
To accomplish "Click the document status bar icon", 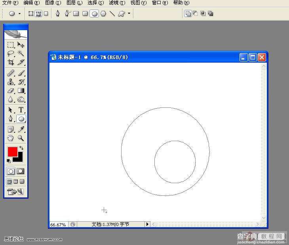I will [73, 224].
